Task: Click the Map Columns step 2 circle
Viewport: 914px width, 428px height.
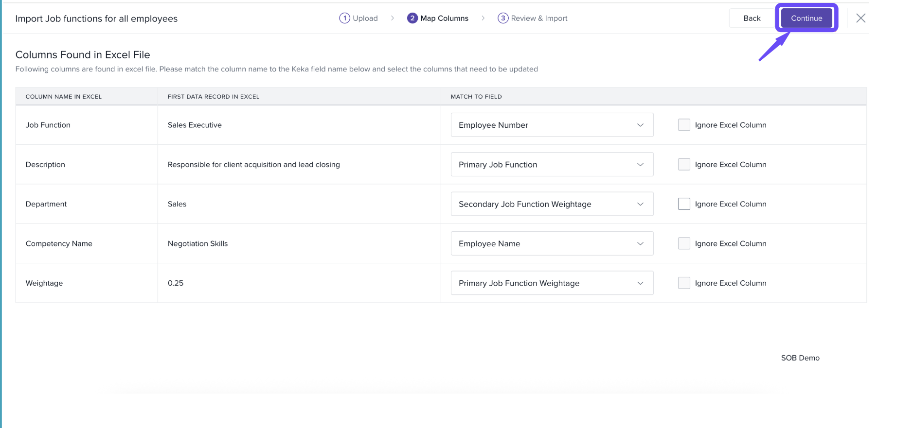Action: pos(412,18)
